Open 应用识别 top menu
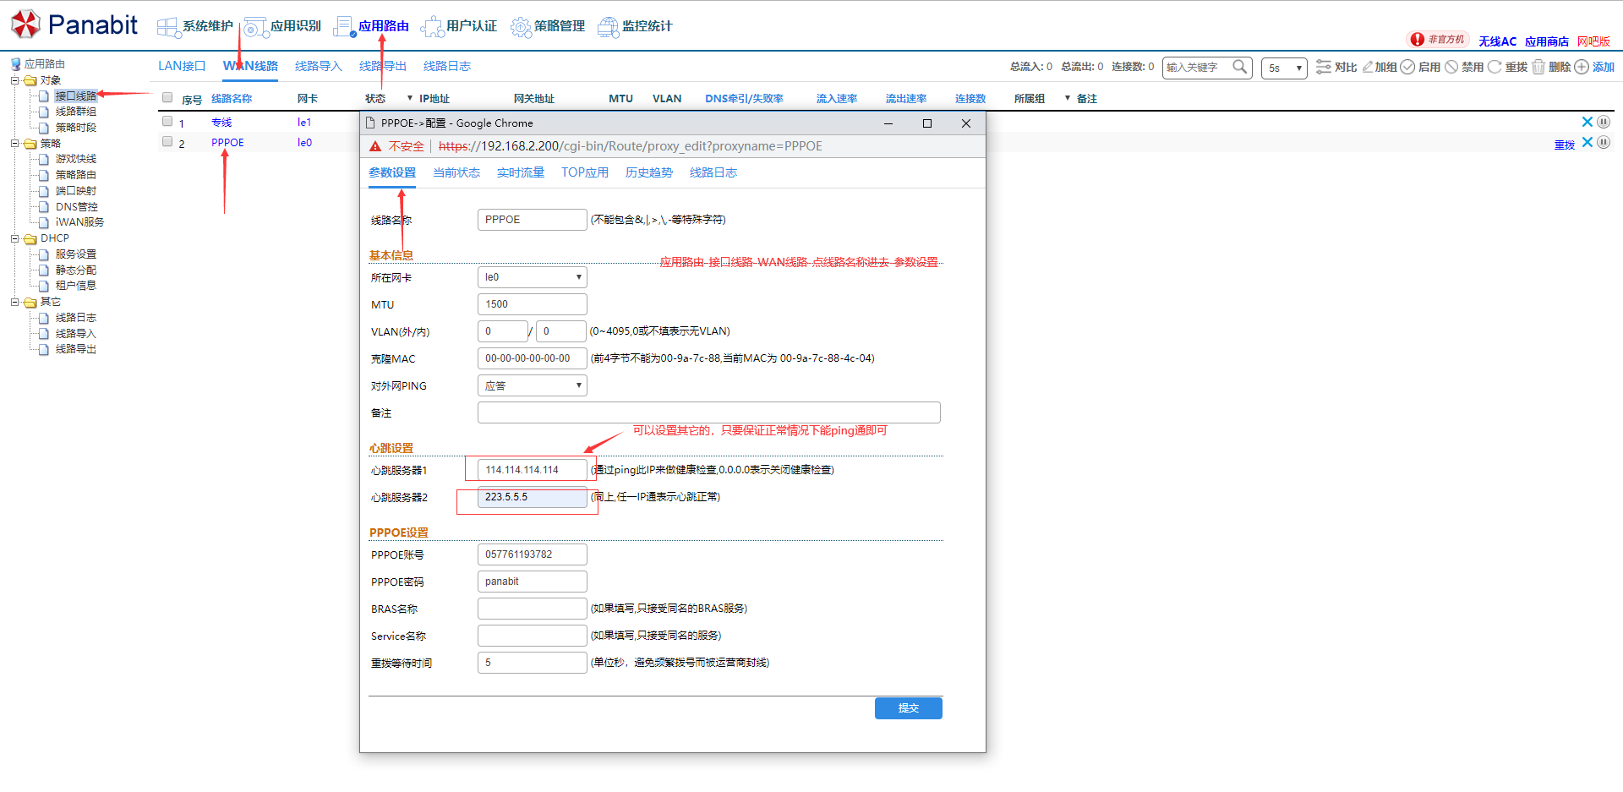1623x792 pixels. click(x=283, y=26)
